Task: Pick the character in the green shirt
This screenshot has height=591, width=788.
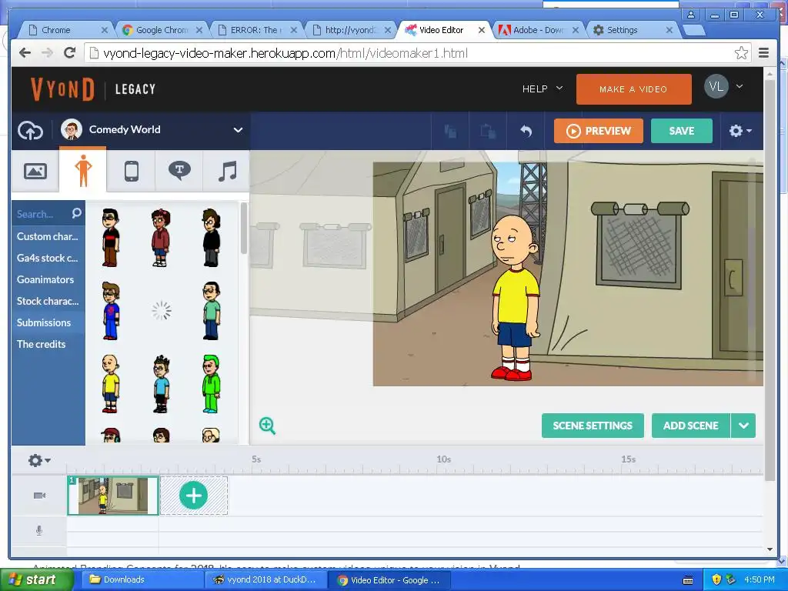Action: click(x=212, y=311)
